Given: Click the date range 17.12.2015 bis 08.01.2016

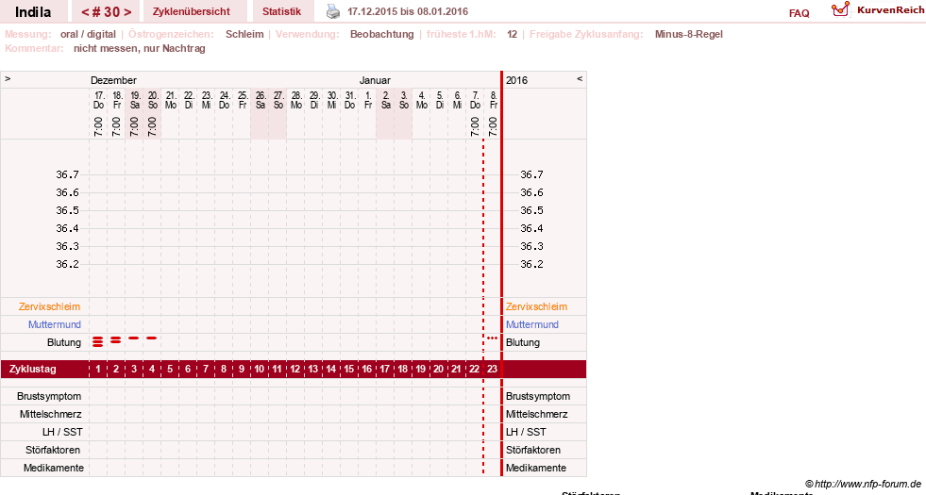Looking at the screenshot, I should 408,11.
